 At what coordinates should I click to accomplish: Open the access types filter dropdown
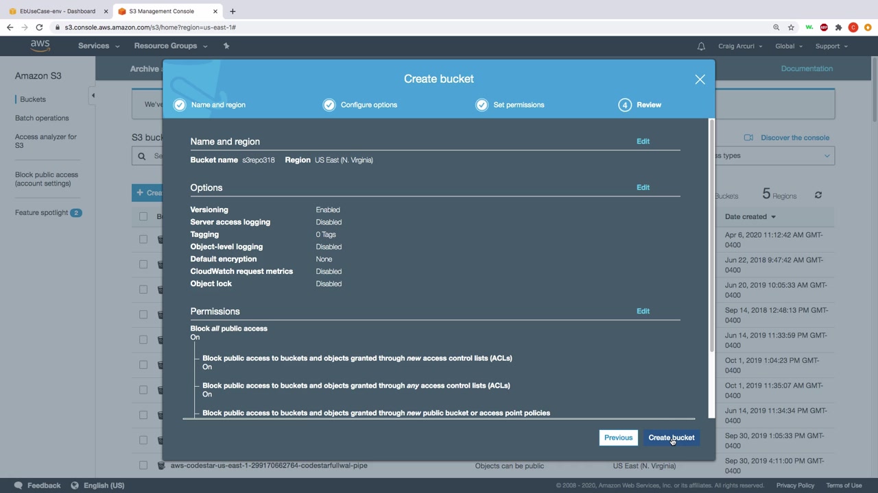coord(774,155)
